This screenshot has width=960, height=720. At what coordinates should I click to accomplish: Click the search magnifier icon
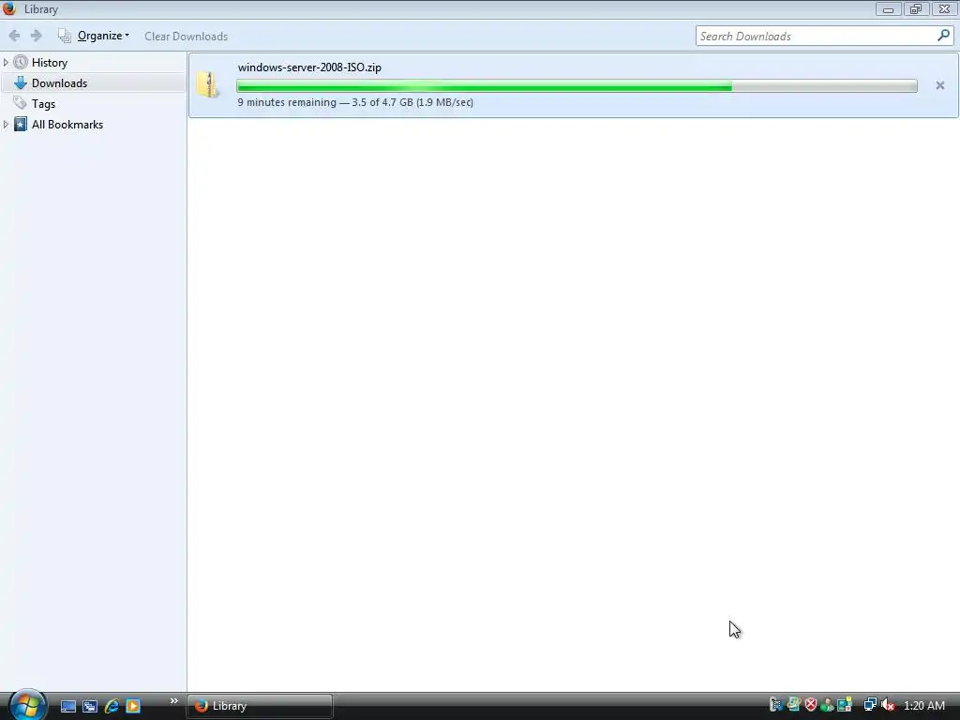tap(943, 36)
